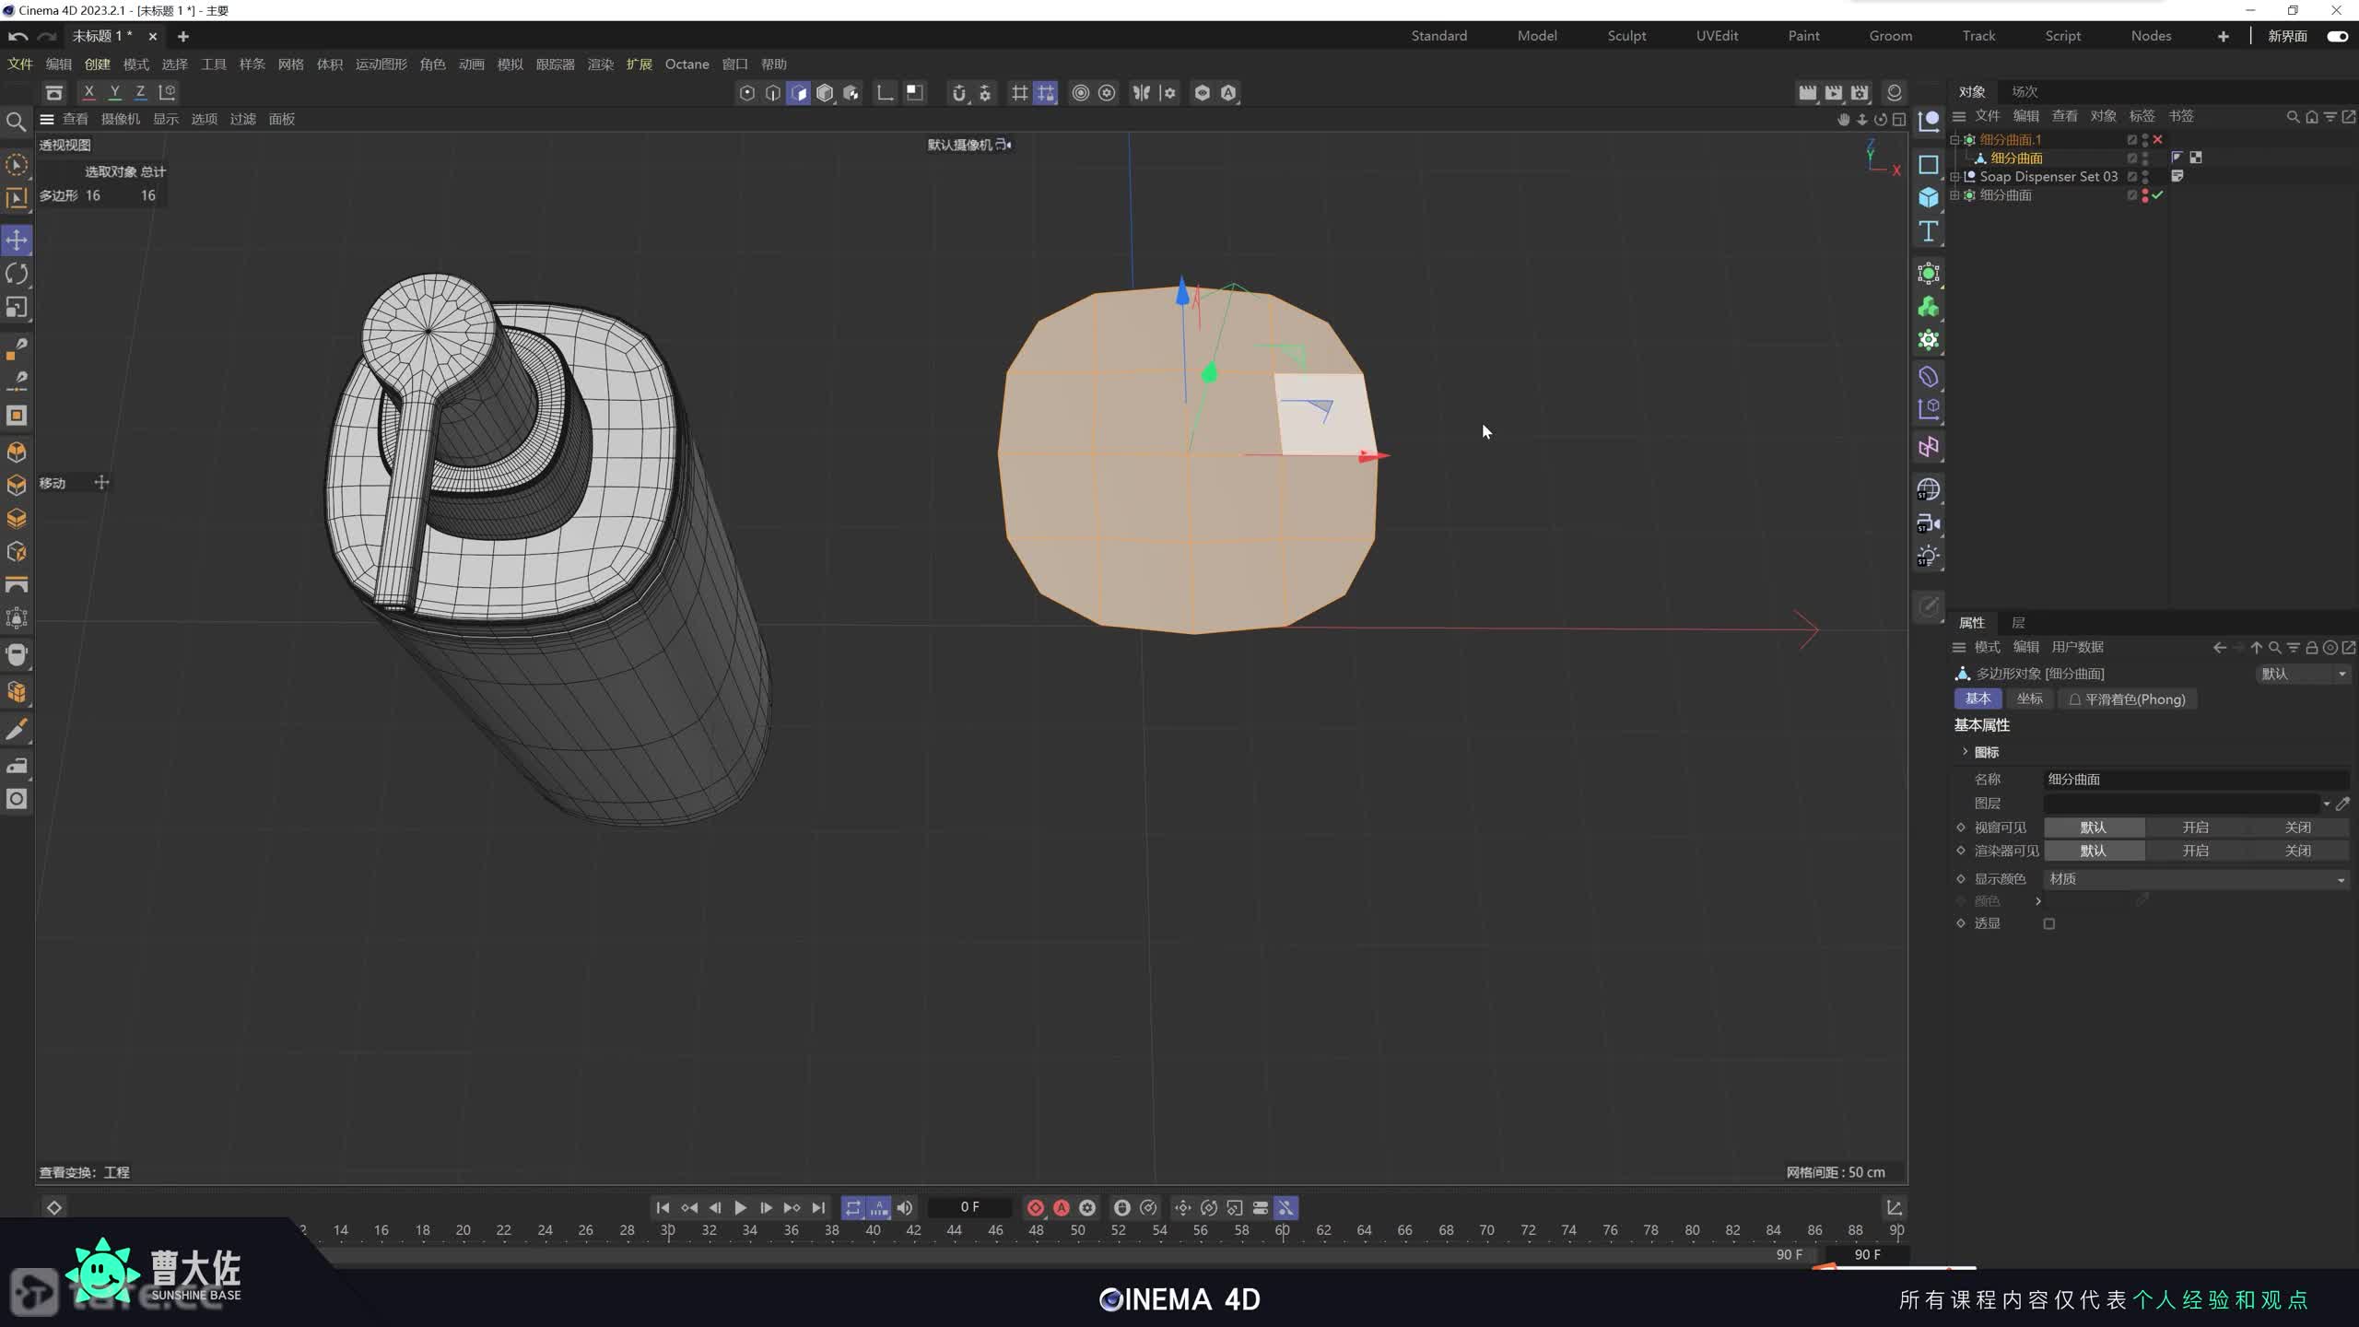This screenshot has height=1327, width=2359.
Task: Expand the Soap Dispenser Set 03 tree node
Action: pos(1955,177)
